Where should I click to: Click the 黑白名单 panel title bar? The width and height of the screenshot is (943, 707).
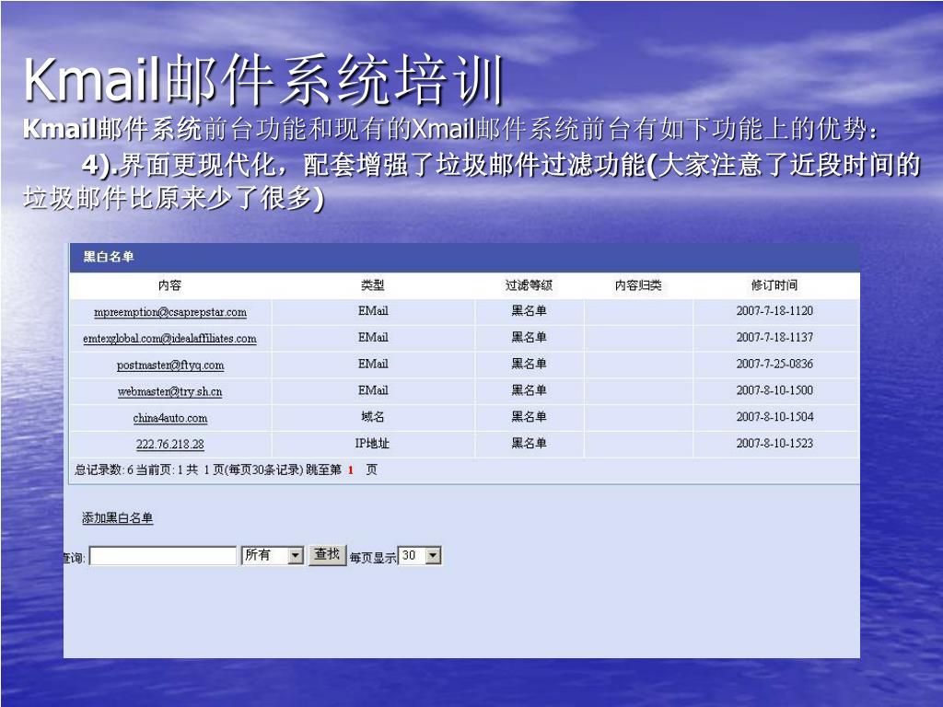click(464, 258)
